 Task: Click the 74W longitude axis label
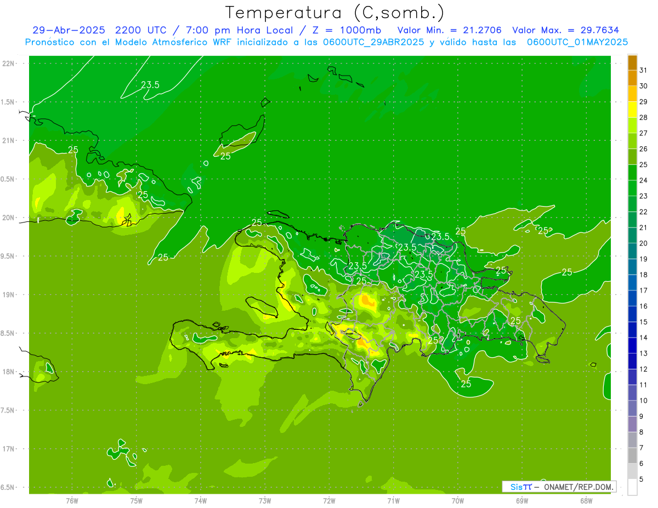pyautogui.click(x=201, y=501)
